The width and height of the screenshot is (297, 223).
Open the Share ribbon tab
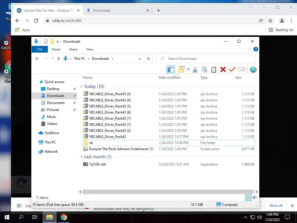tap(73, 49)
